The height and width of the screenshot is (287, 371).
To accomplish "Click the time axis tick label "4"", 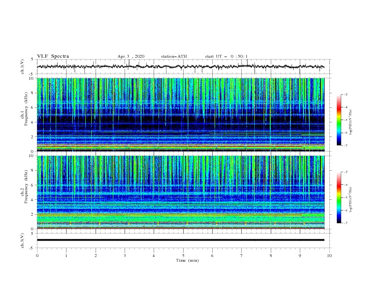I will 154,256.
